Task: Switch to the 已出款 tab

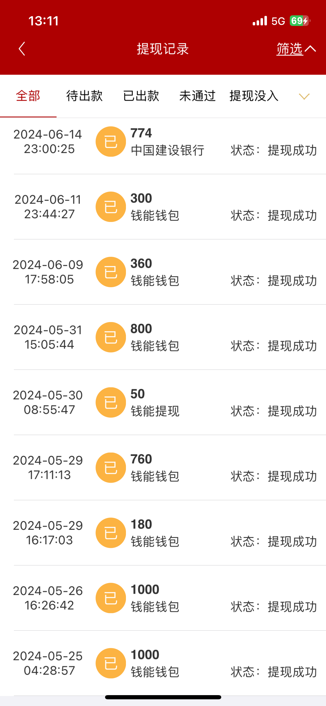Action: coord(141,96)
